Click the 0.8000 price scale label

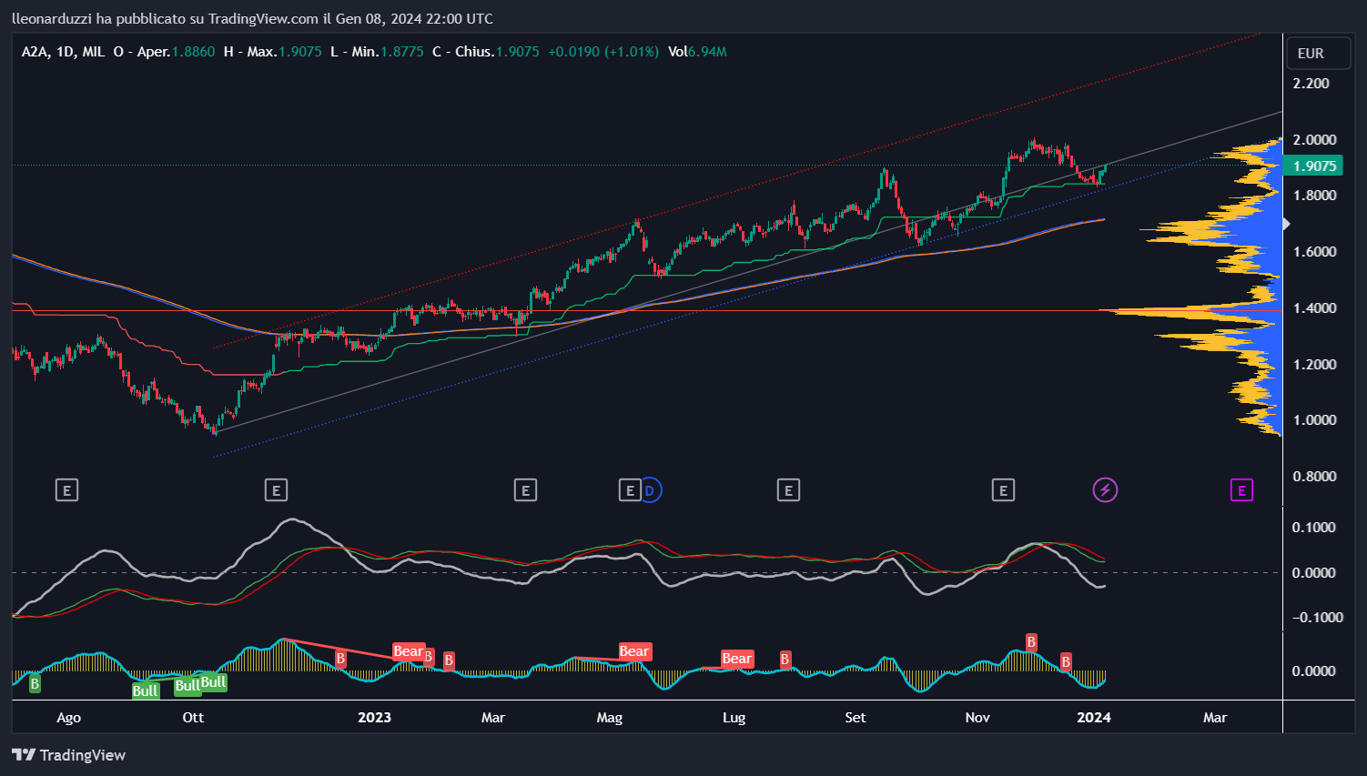[1315, 477]
